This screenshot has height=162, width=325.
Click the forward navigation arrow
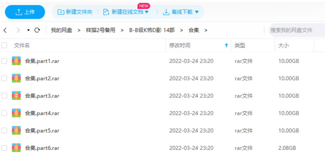pos(18,30)
